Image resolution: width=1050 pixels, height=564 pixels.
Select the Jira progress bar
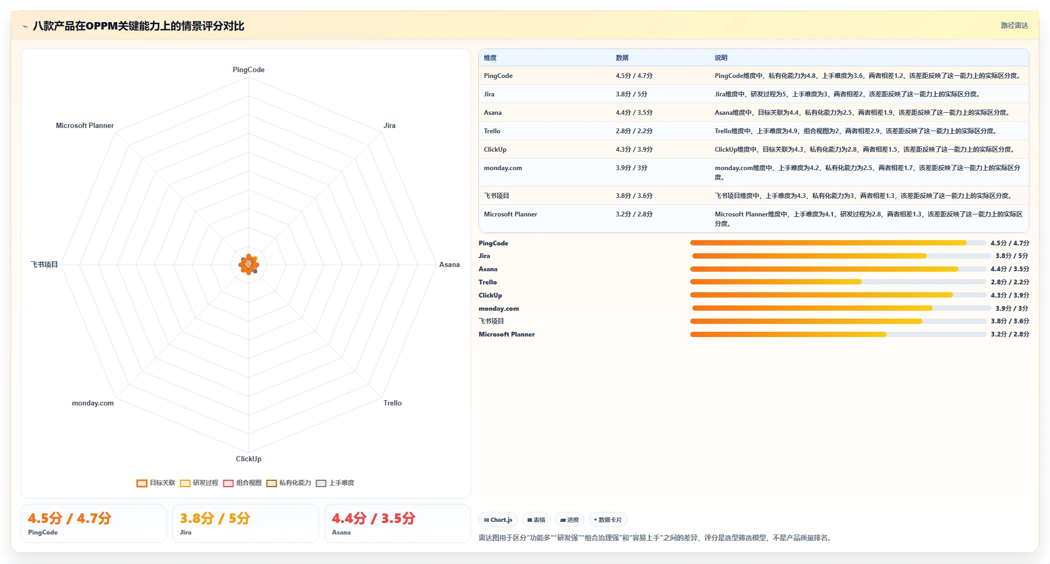(842, 256)
